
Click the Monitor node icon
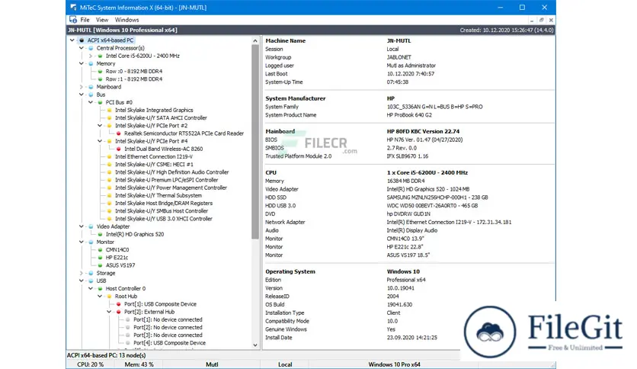click(91, 242)
